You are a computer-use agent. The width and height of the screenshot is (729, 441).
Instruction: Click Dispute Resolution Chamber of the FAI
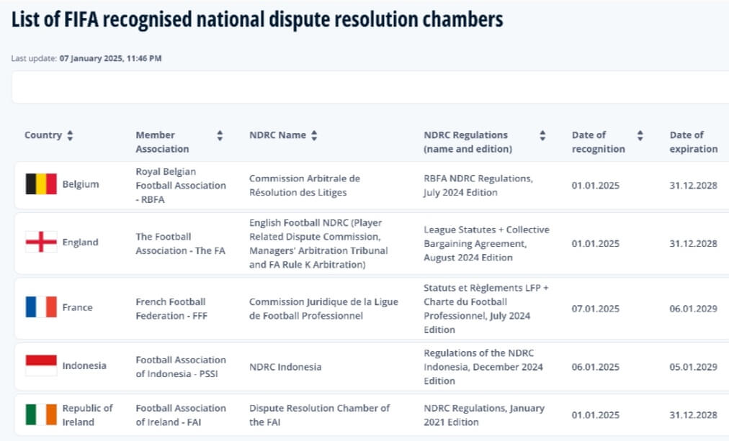(x=319, y=415)
